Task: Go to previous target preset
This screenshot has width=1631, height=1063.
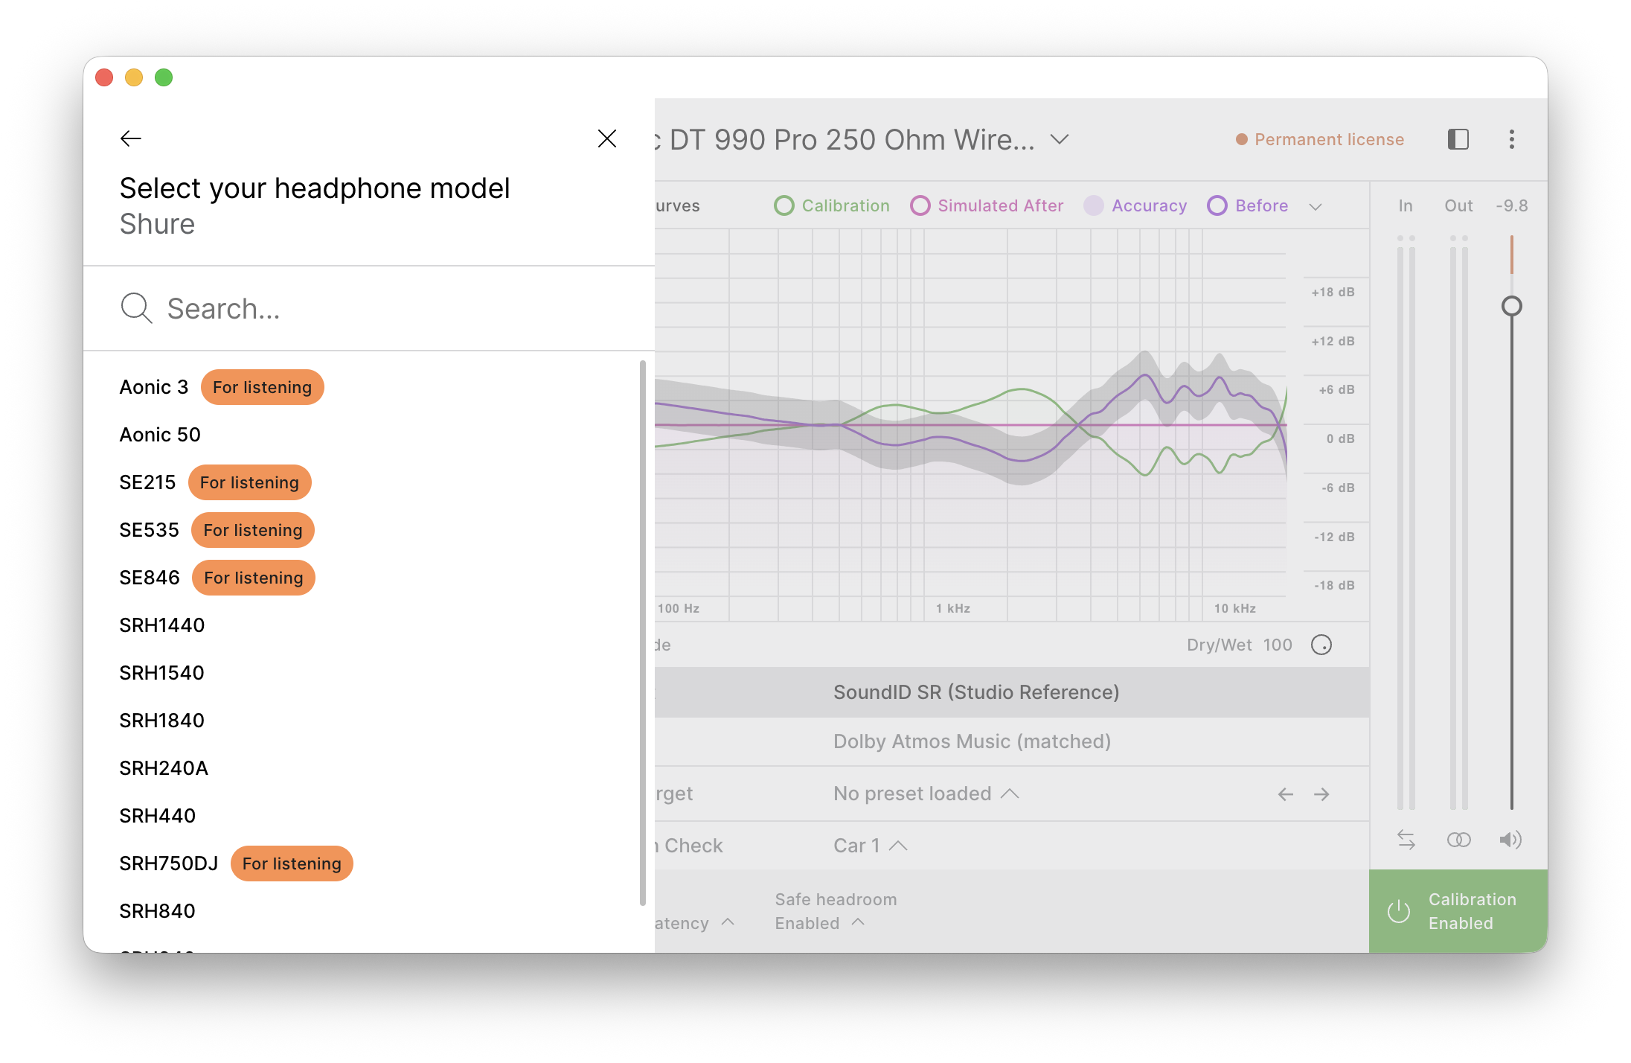Action: coord(1285,794)
